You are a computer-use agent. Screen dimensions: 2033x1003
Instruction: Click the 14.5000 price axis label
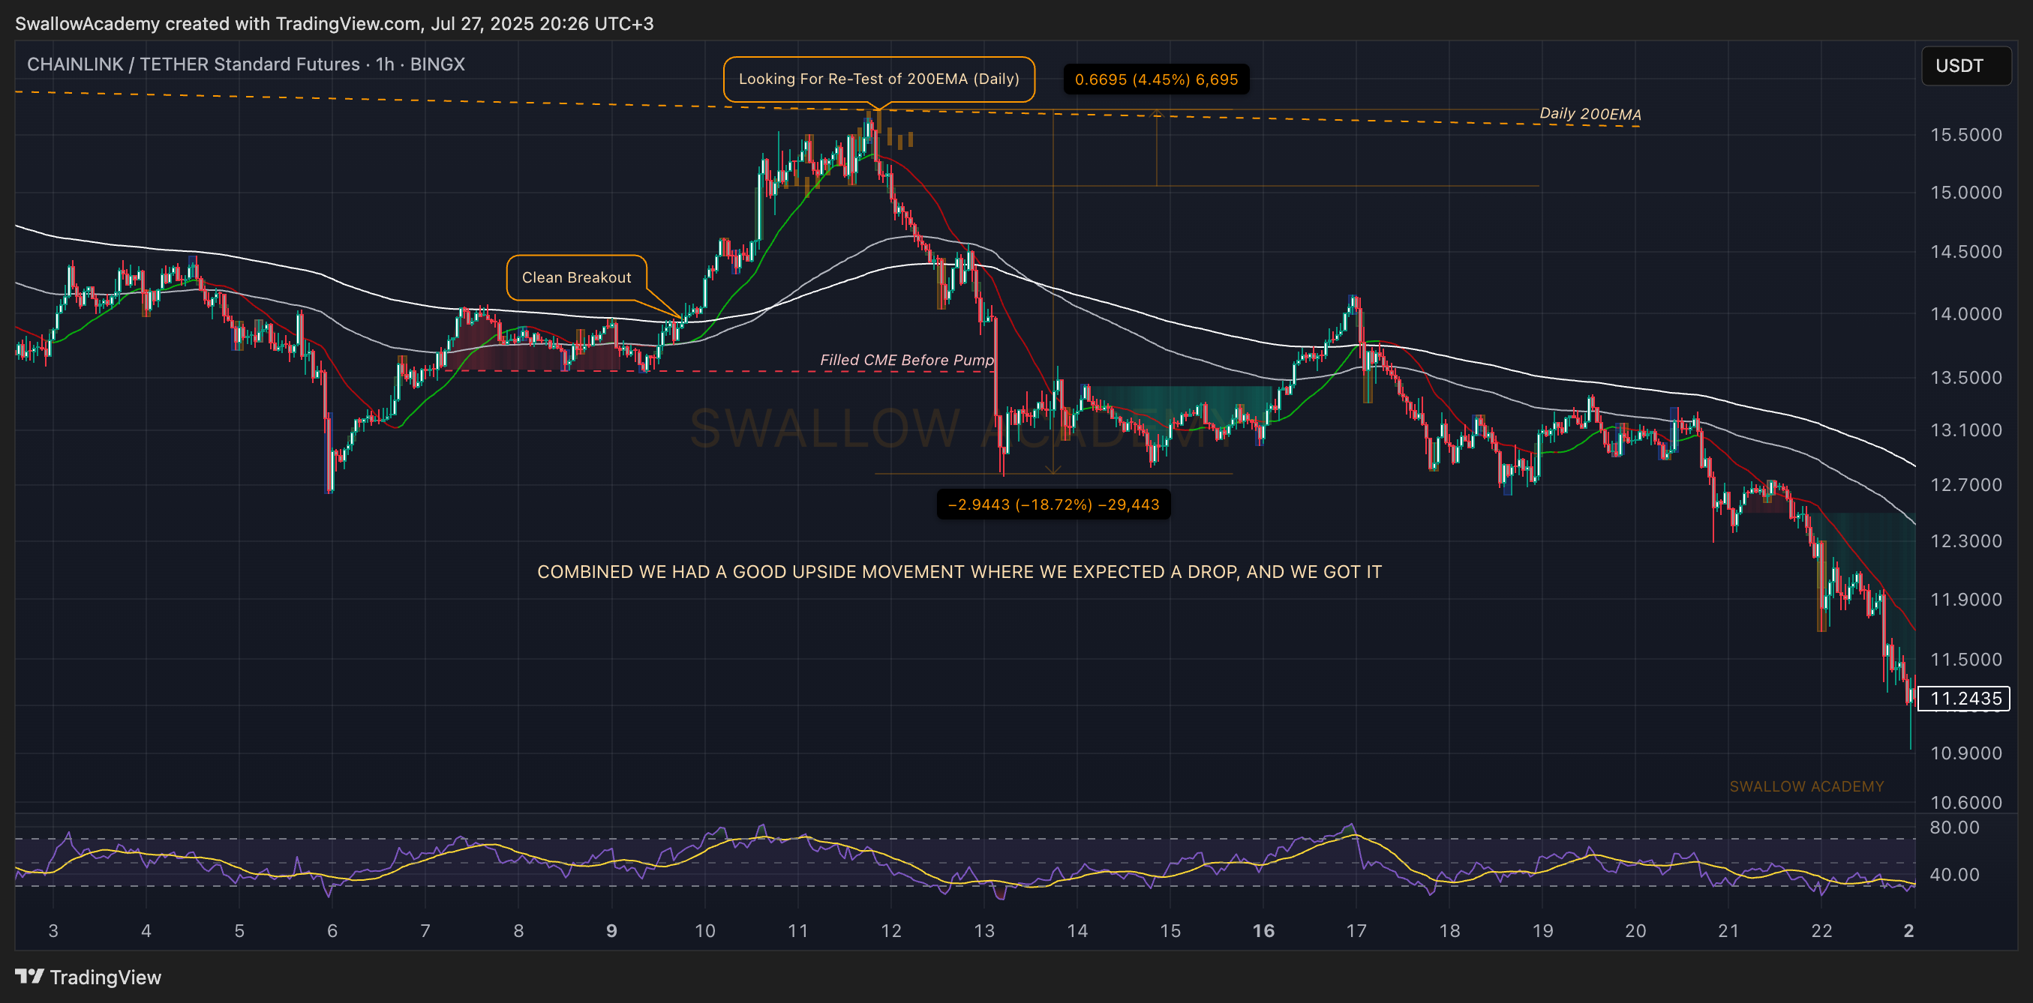point(1966,253)
